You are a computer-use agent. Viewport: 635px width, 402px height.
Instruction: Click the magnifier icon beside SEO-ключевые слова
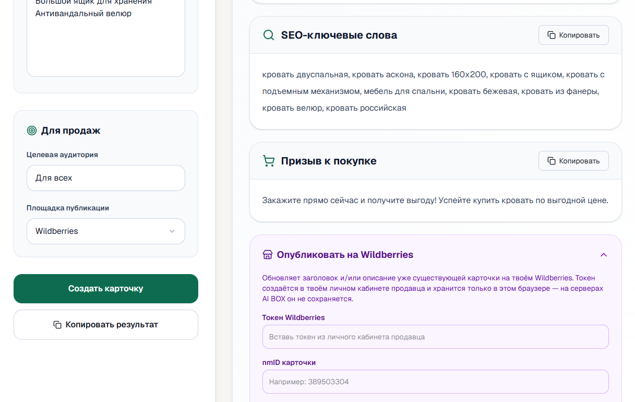click(x=269, y=36)
